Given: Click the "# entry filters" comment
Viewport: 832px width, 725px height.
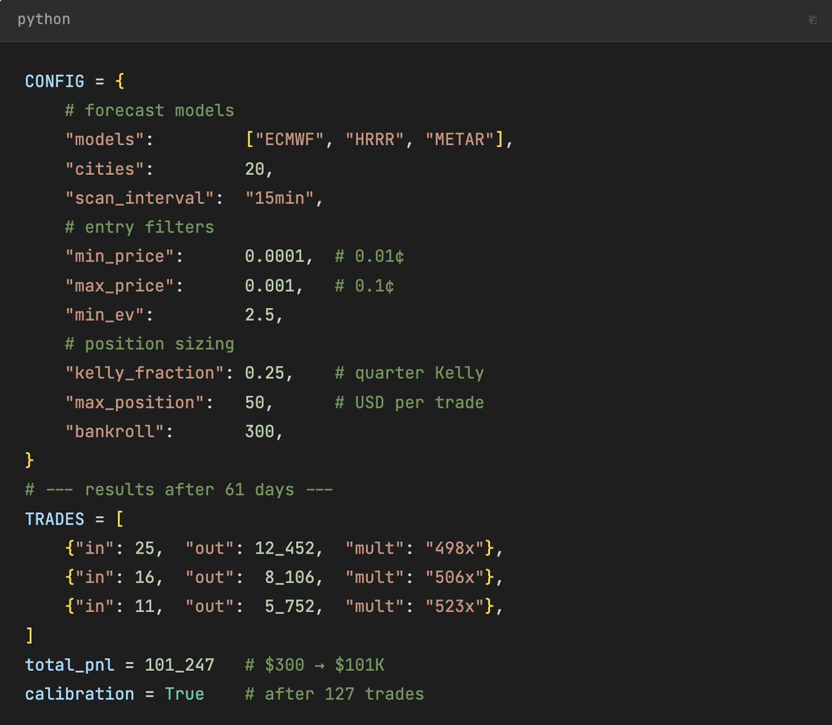Looking at the screenshot, I should 139,227.
